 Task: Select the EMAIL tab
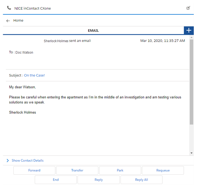tap(93, 31)
